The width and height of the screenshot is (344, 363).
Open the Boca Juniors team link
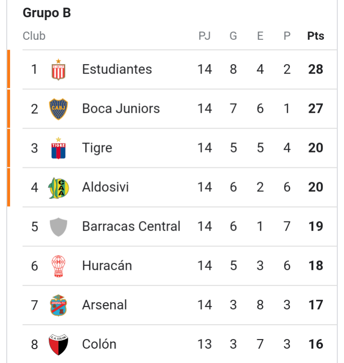click(x=121, y=109)
